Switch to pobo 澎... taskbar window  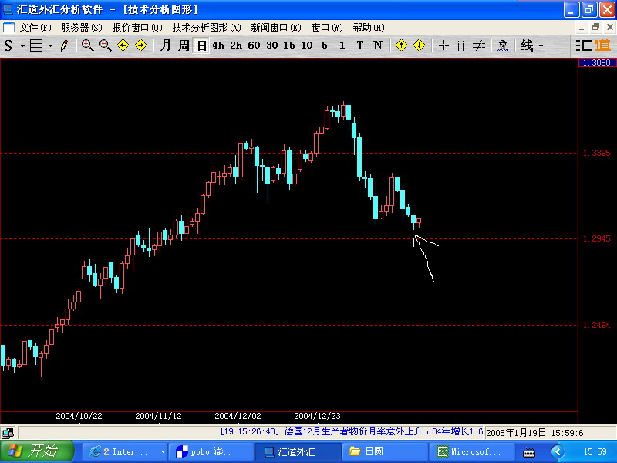tap(211, 451)
